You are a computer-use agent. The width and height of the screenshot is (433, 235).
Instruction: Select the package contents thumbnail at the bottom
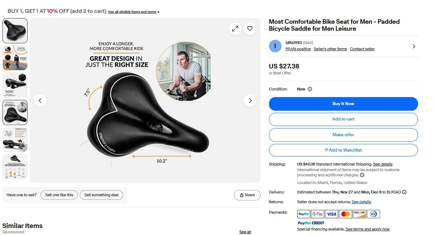tap(15, 140)
